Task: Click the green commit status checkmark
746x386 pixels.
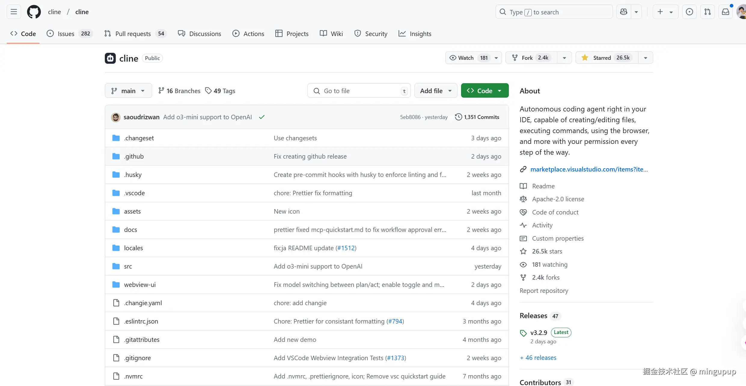Action: click(262, 117)
